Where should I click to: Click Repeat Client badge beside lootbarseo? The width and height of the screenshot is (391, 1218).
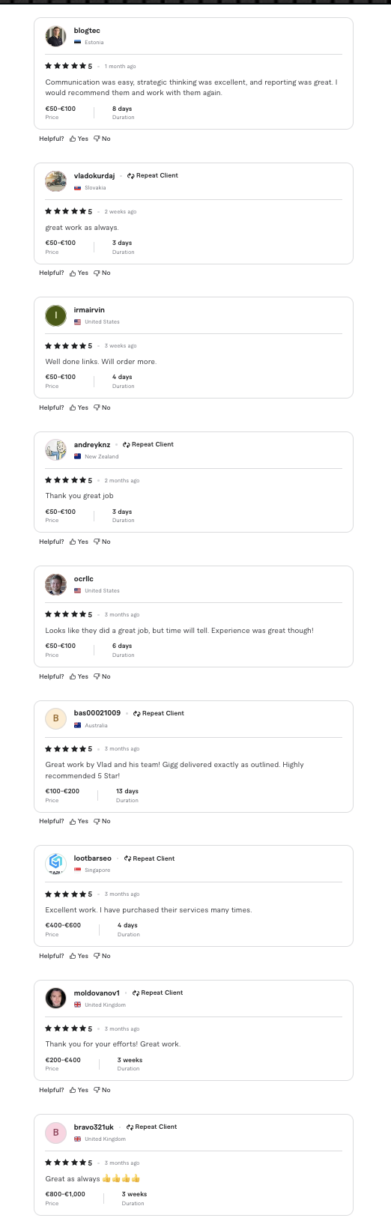[149, 858]
